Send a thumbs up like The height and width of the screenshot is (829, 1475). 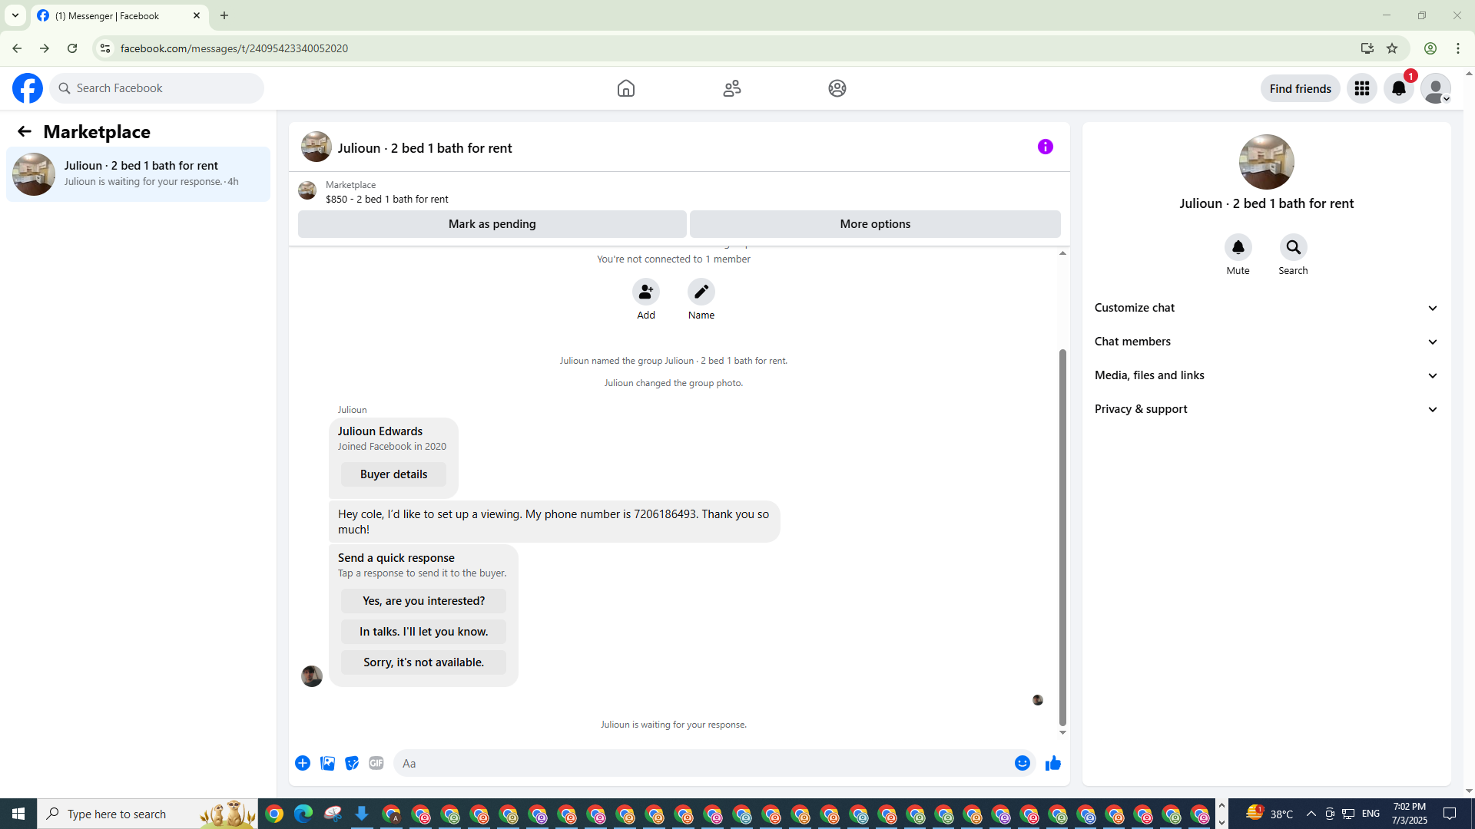point(1052,763)
